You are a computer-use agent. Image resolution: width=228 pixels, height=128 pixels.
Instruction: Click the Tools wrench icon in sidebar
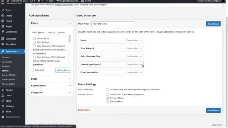point(3,101)
